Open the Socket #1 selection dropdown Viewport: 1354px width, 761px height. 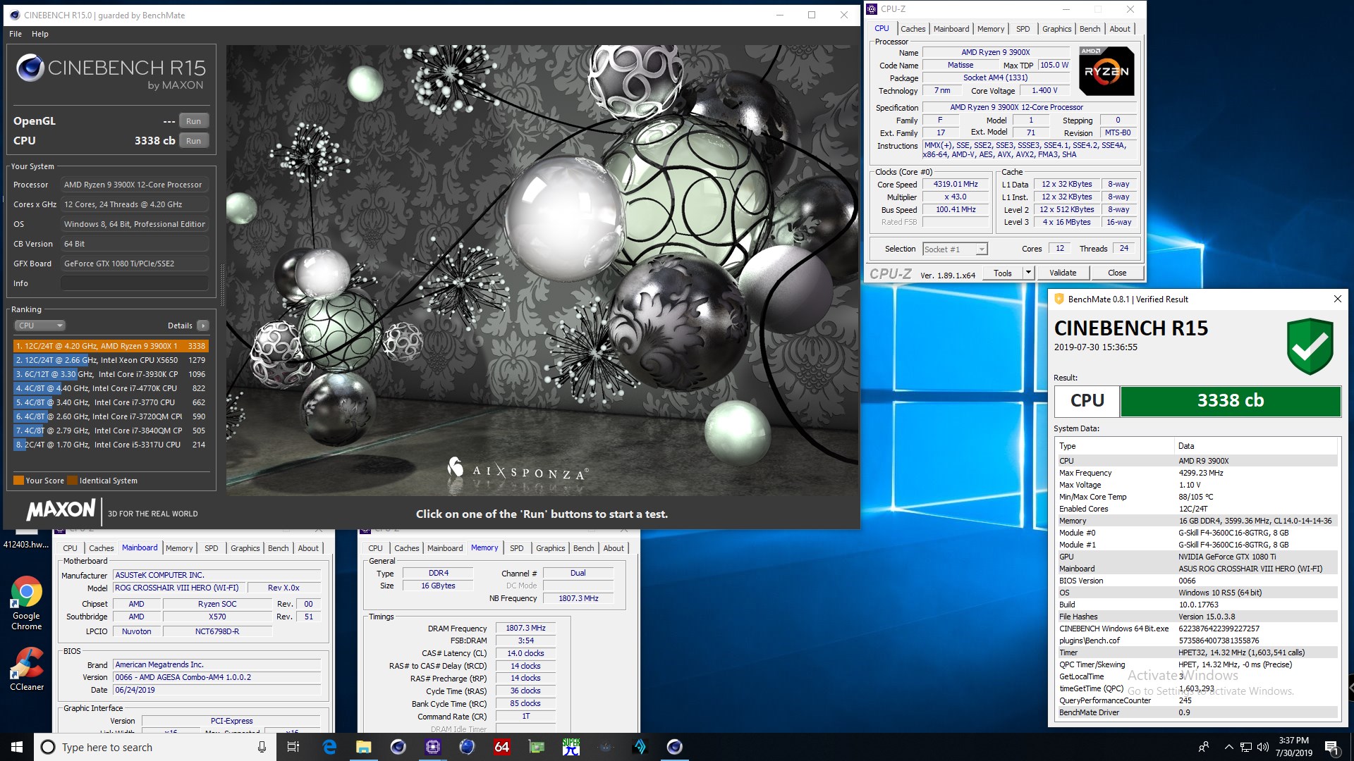955,249
